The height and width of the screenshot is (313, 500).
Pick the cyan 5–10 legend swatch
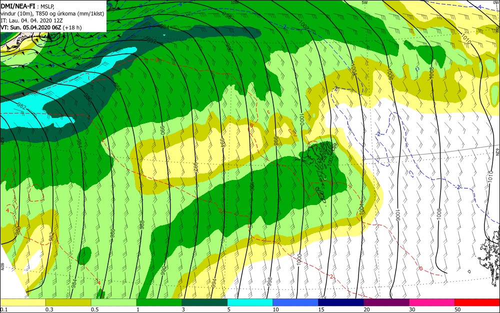250,302
